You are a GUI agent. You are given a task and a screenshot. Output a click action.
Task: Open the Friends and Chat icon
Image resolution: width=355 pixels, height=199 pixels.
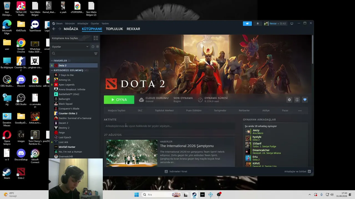pos(309,172)
